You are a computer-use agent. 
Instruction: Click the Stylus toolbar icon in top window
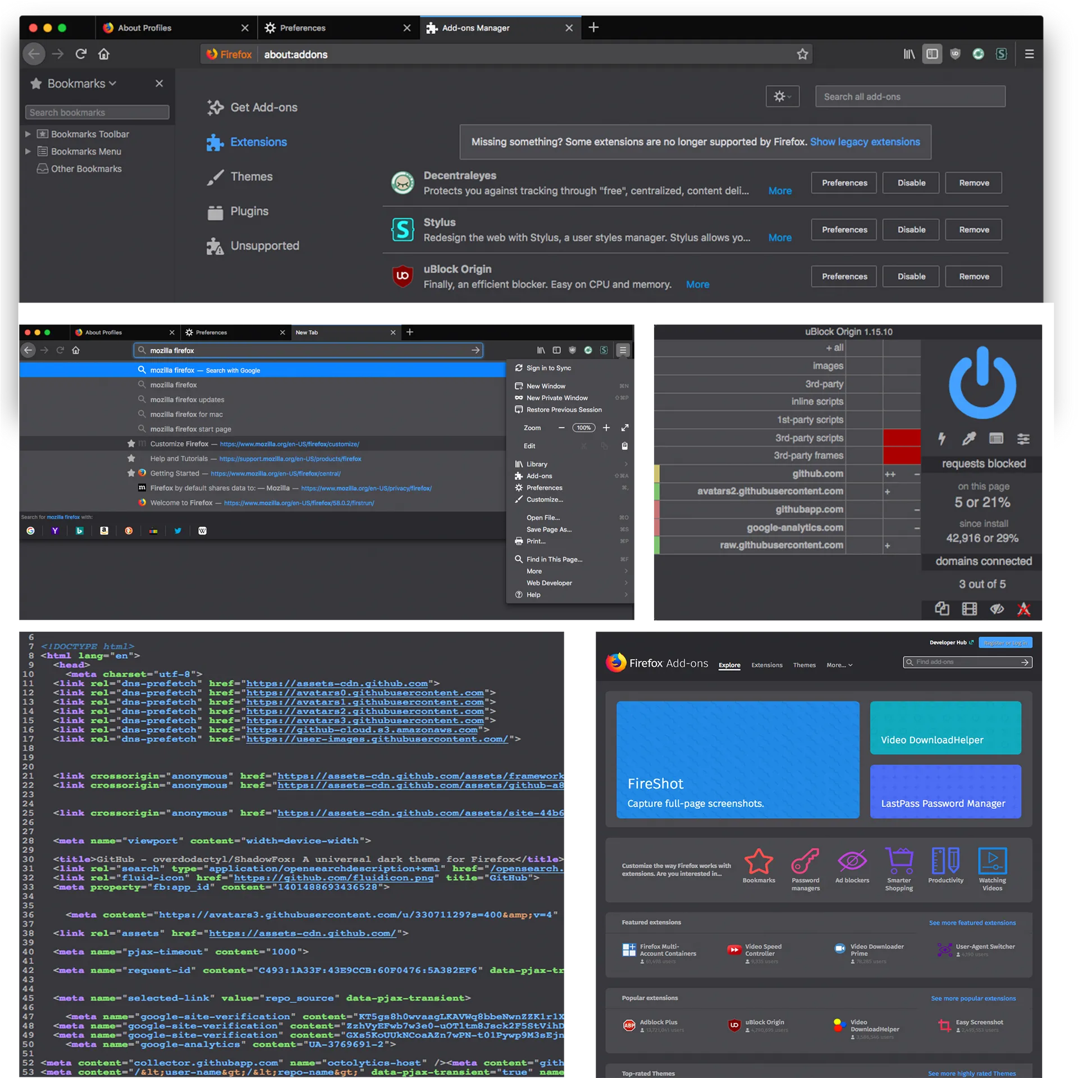pyautogui.click(x=1001, y=54)
